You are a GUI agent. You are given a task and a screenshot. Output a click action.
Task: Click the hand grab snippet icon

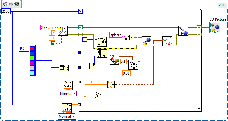pyautogui.click(x=5, y=4)
